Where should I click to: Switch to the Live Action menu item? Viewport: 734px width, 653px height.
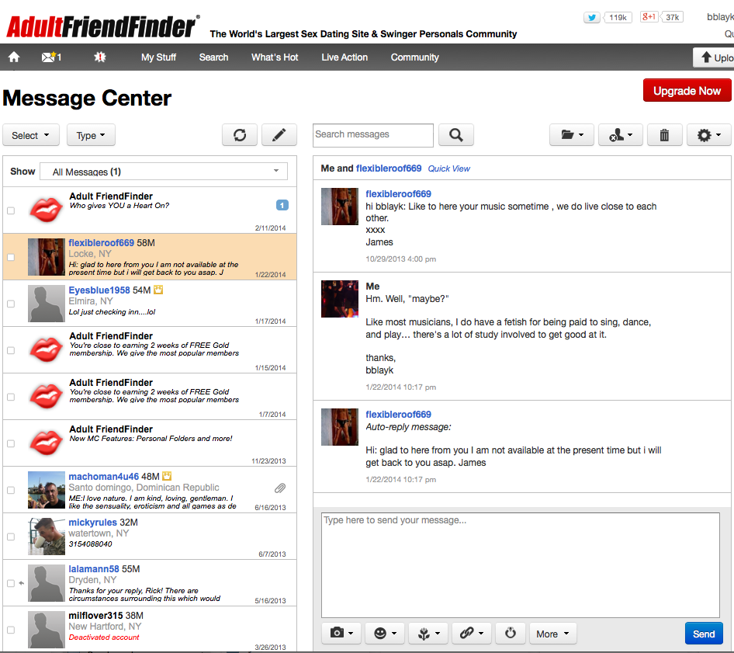click(344, 57)
